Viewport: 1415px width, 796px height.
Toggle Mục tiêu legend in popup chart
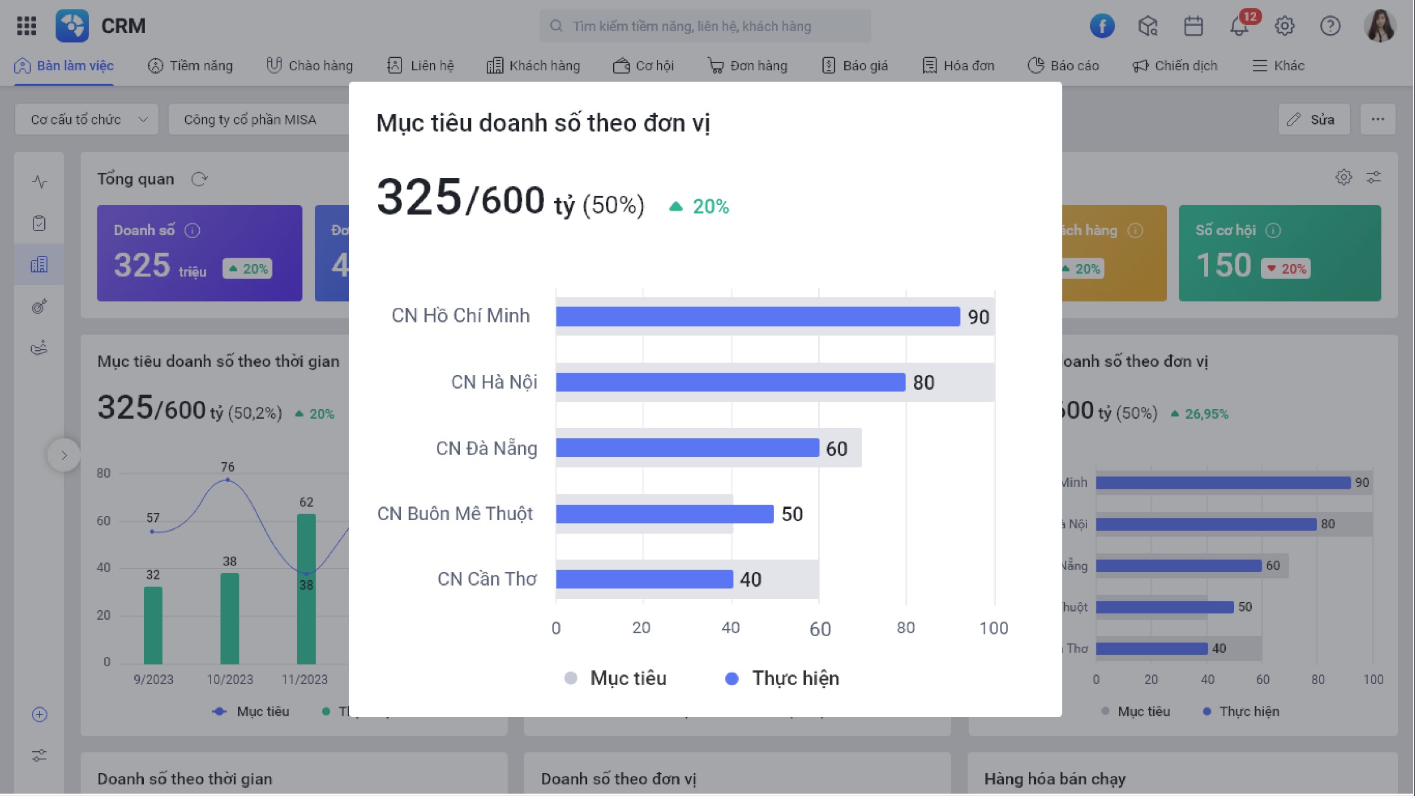coord(616,678)
